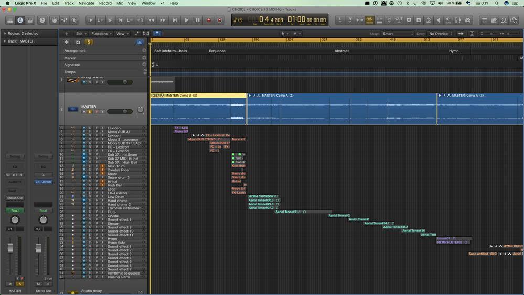This screenshot has width=524, height=295.
Task: Open the Window menu
Action: (148, 3)
